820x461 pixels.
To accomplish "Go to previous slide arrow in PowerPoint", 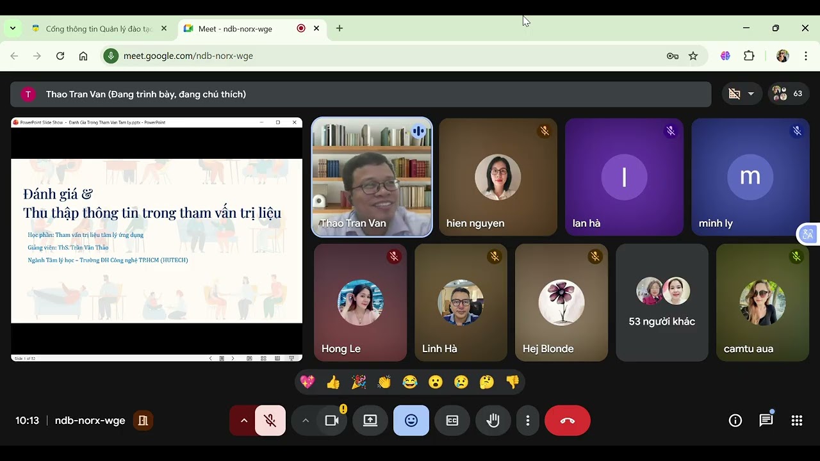I will 211,359.
